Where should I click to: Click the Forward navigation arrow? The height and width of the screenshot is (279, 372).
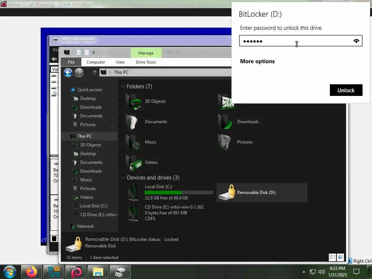[79, 73]
